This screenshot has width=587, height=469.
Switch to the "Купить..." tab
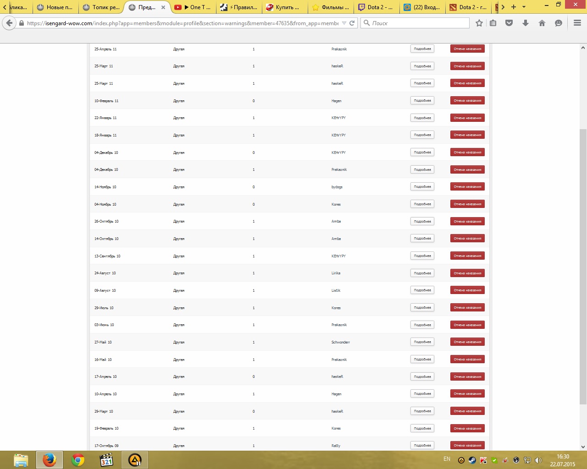point(284,7)
